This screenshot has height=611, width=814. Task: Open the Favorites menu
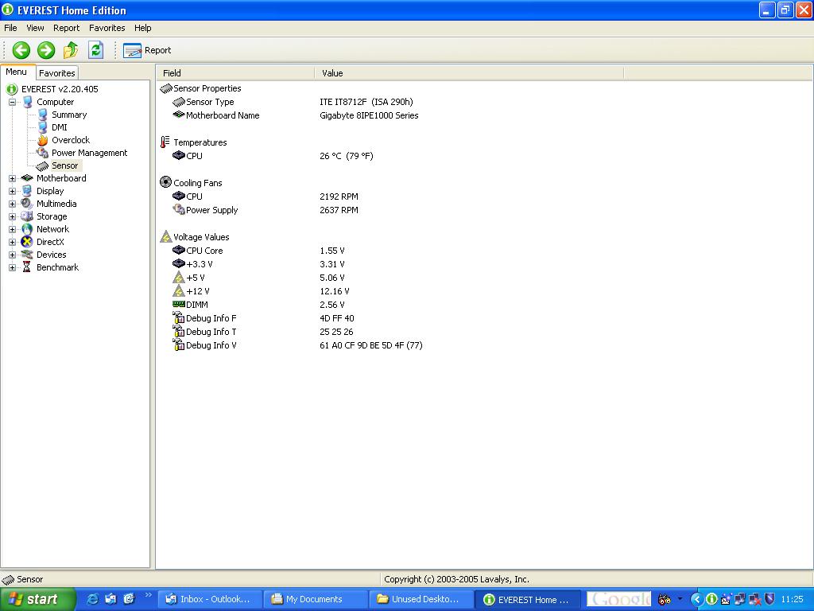pos(107,28)
